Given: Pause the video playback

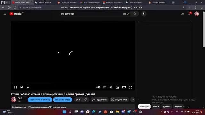Looking at the screenshot, I should pos(15,87).
